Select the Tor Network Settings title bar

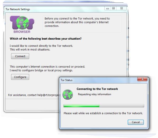[x=54, y=9]
